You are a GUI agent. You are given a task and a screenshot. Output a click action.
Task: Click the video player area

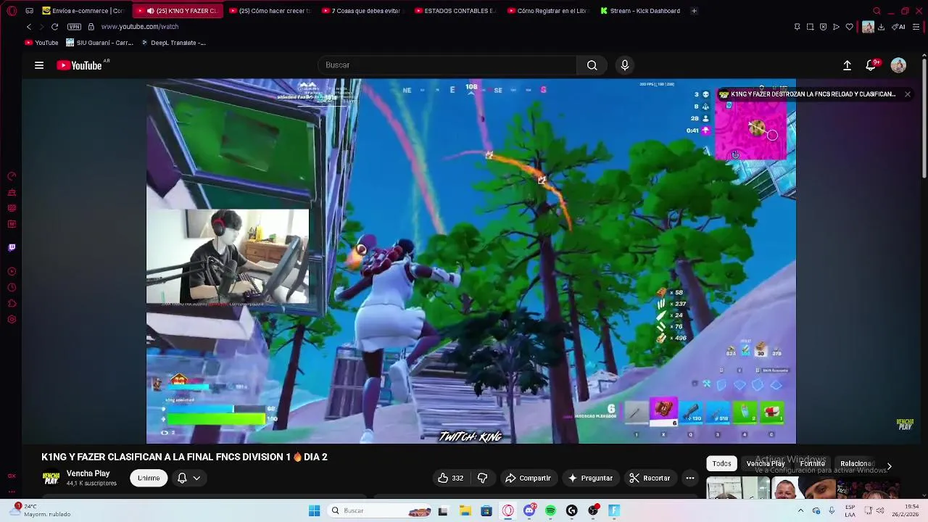click(x=471, y=261)
